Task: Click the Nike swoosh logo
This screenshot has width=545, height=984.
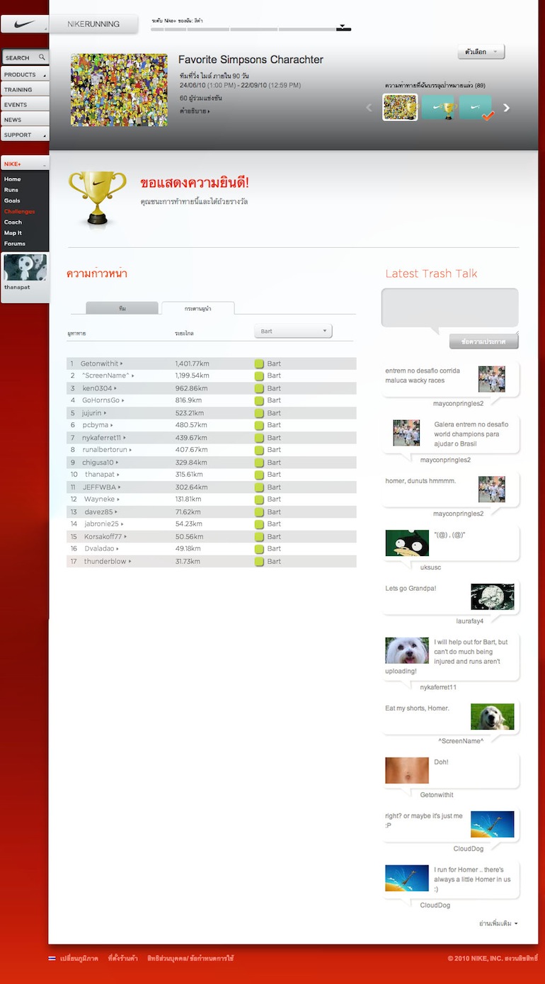Action: pyautogui.click(x=24, y=24)
